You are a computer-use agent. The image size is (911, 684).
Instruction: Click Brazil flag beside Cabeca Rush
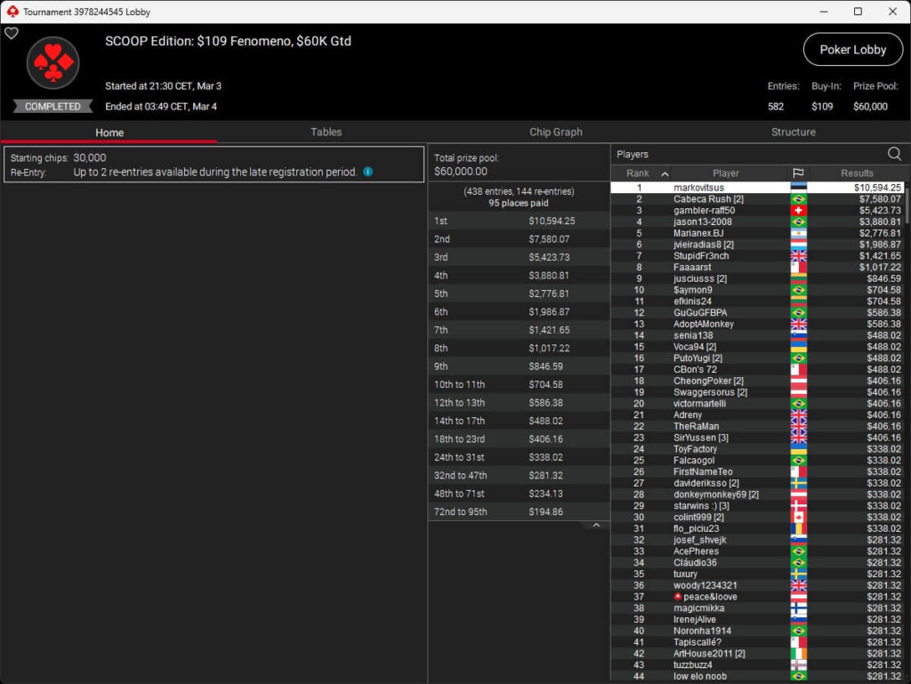798,199
